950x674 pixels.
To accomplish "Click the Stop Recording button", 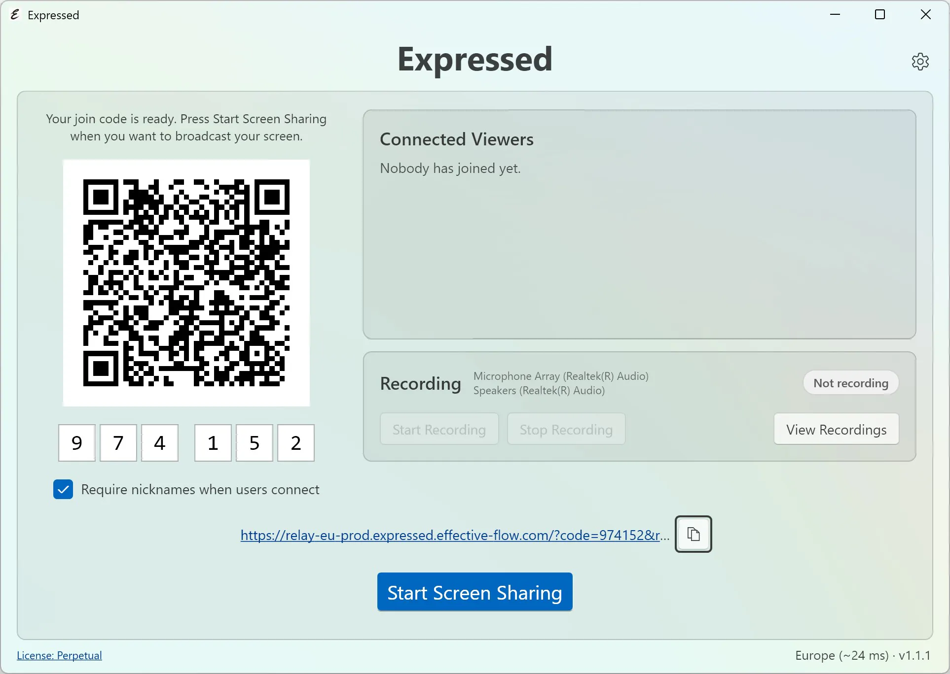I will 566,429.
